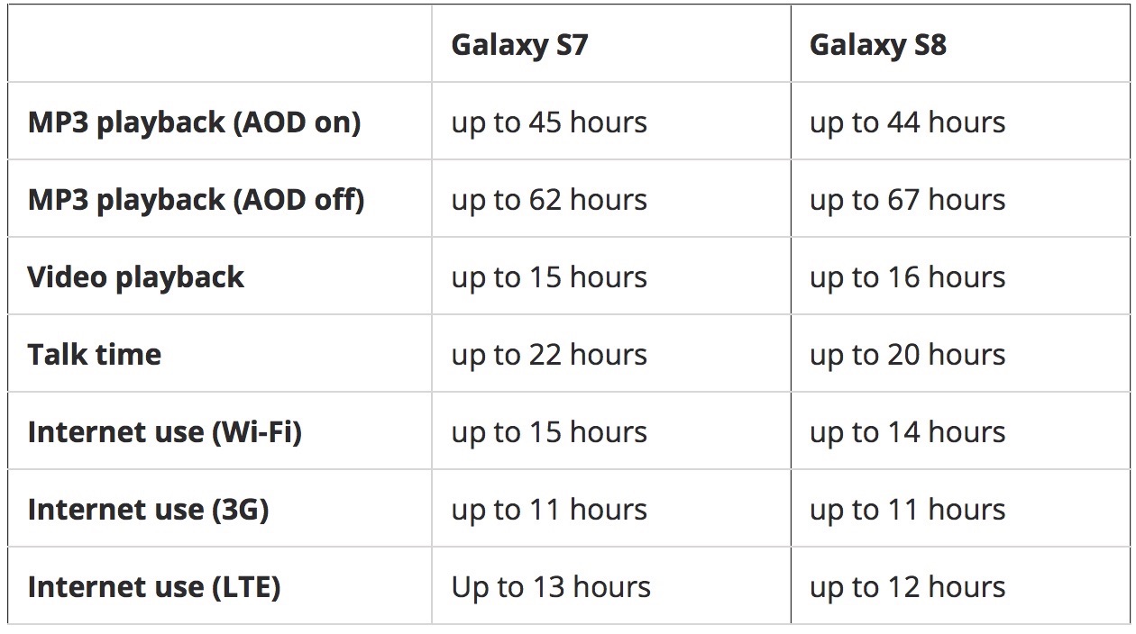Select the "Up to 13 hours" cell
The image size is (1136, 634).
click(x=551, y=587)
